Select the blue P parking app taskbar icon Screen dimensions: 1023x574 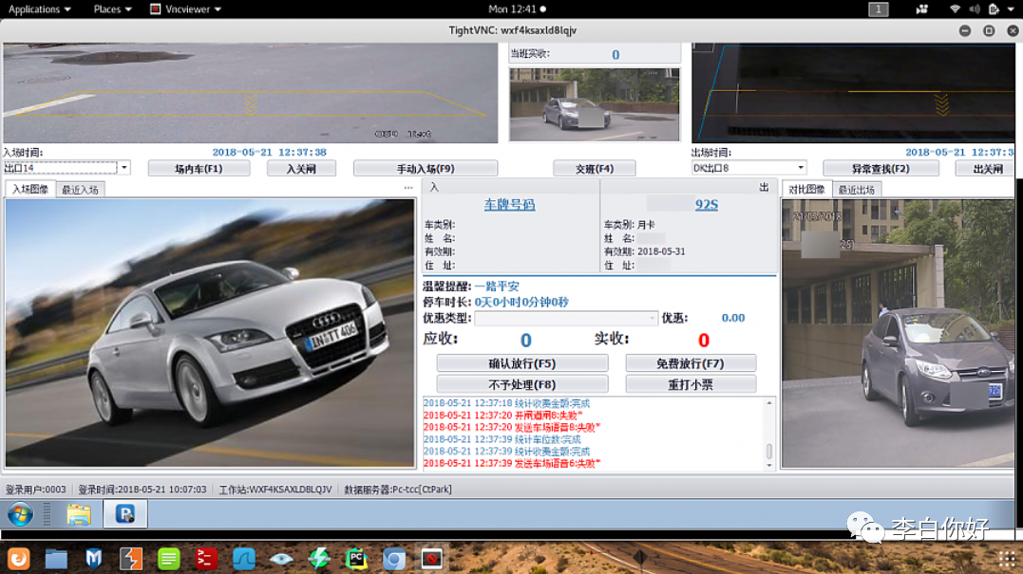(x=124, y=514)
